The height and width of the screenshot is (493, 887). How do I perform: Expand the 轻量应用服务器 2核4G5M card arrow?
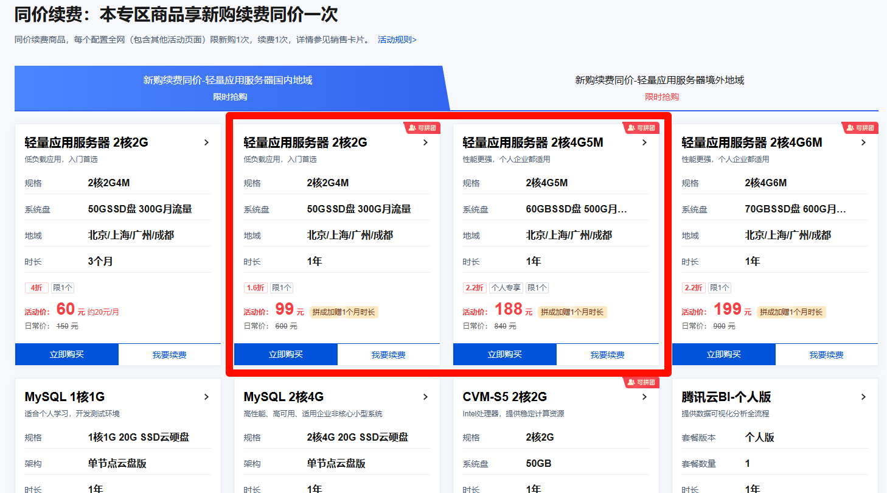[x=644, y=142]
